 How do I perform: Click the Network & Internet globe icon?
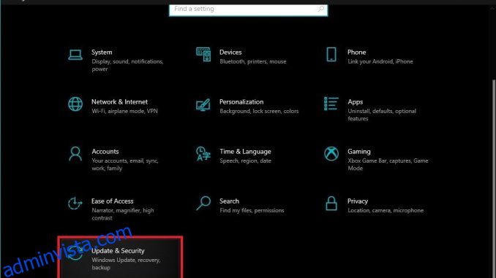(x=75, y=104)
